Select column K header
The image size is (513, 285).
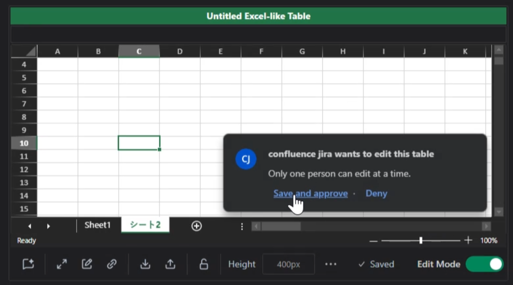click(x=465, y=51)
